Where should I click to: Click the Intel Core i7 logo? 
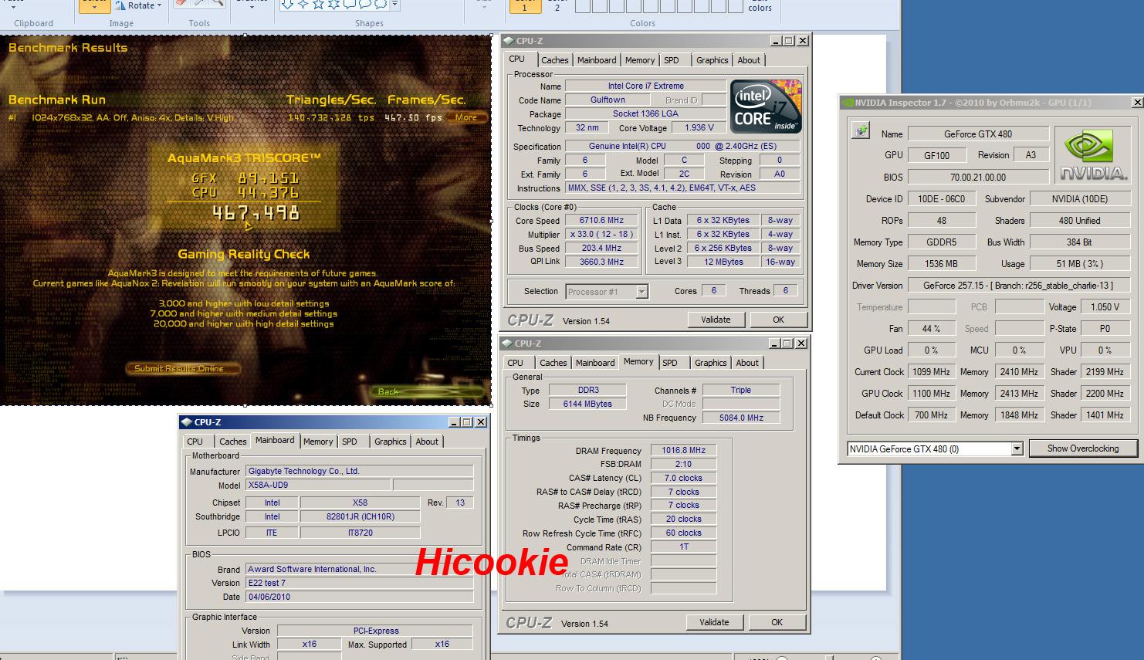coord(766,107)
